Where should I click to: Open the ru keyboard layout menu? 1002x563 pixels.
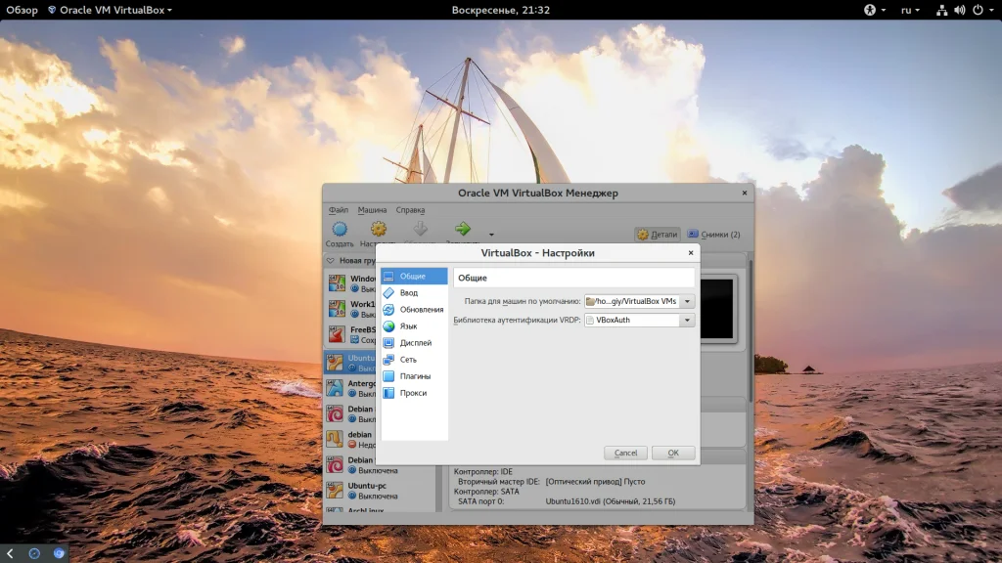coord(910,10)
